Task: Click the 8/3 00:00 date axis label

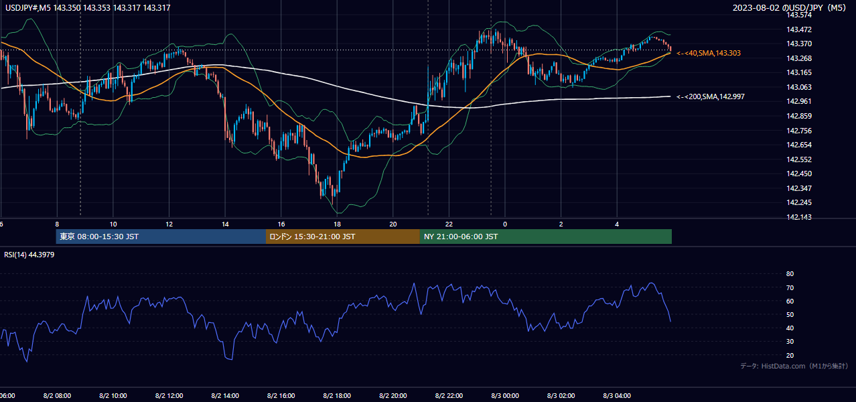Action: (505, 396)
